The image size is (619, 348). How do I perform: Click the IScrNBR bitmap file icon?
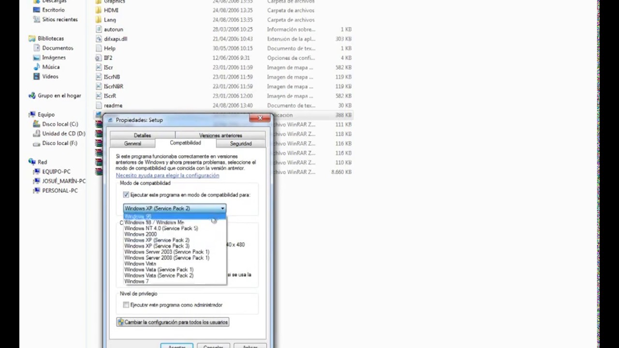click(x=99, y=87)
